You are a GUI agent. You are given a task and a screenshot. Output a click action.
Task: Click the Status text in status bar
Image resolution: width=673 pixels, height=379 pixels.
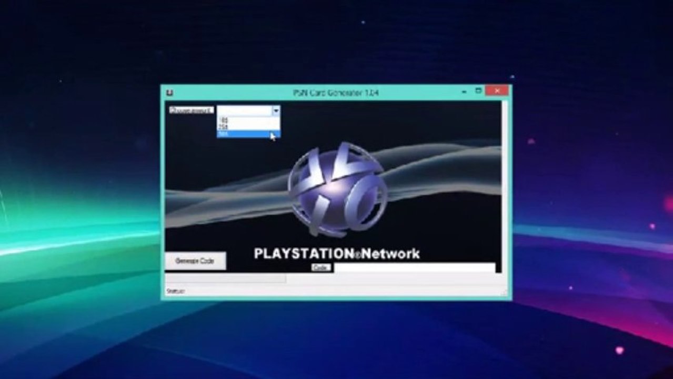175,291
